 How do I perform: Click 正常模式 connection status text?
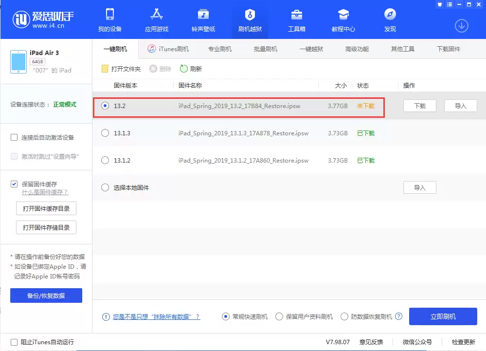pos(65,105)
